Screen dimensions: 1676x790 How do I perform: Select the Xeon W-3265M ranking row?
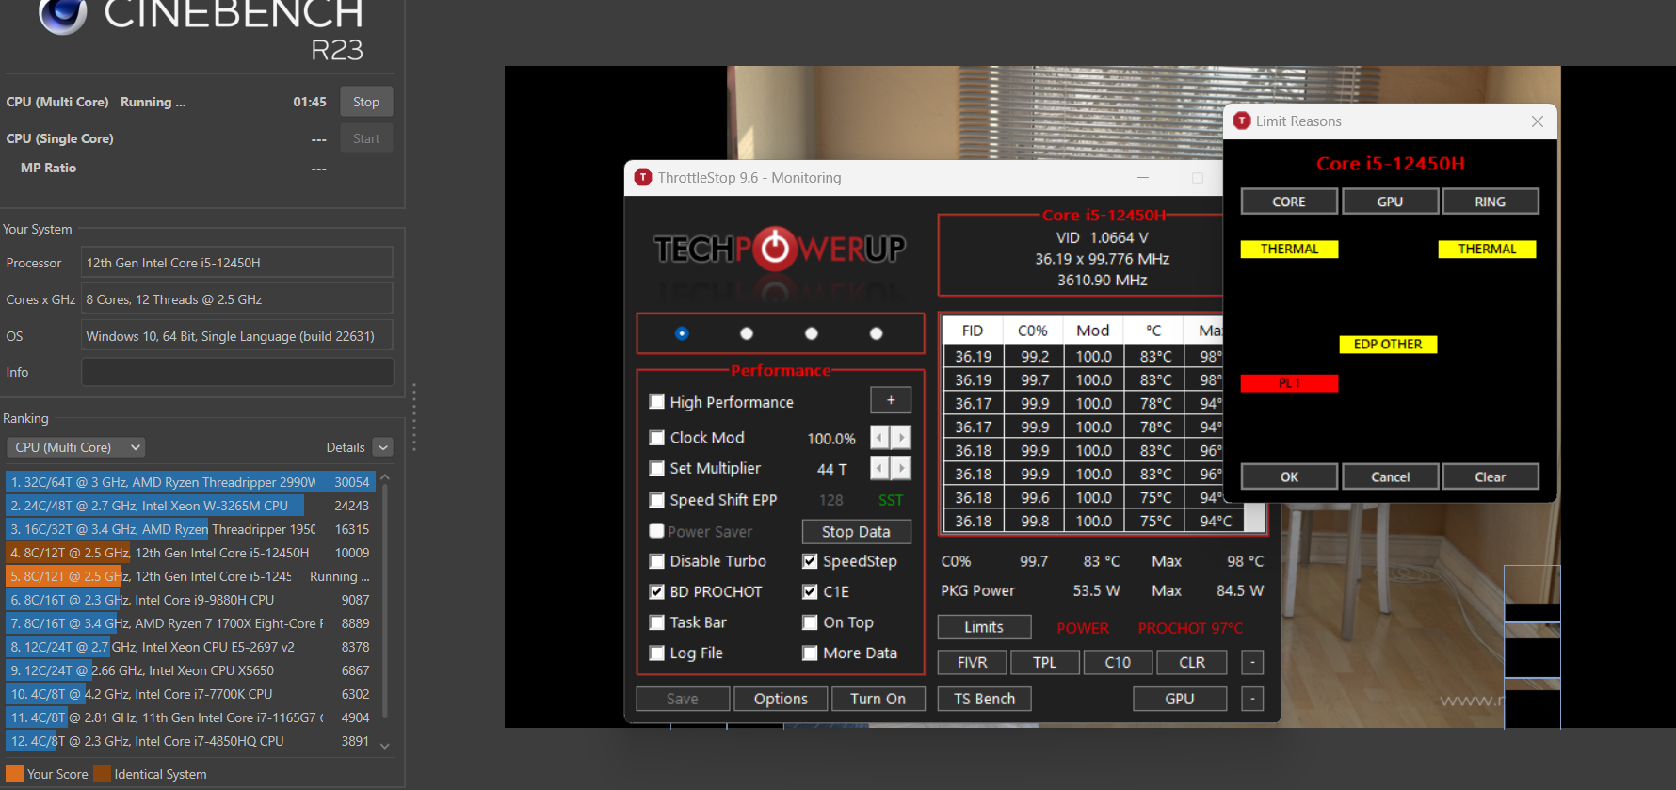pyautogui.click(x=191, y=506)
